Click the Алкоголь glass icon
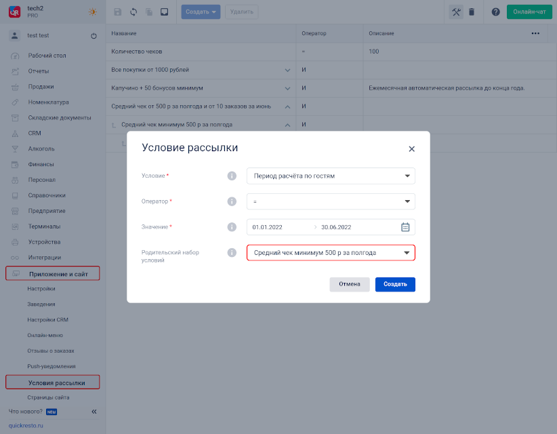 (x=15, y=149)
